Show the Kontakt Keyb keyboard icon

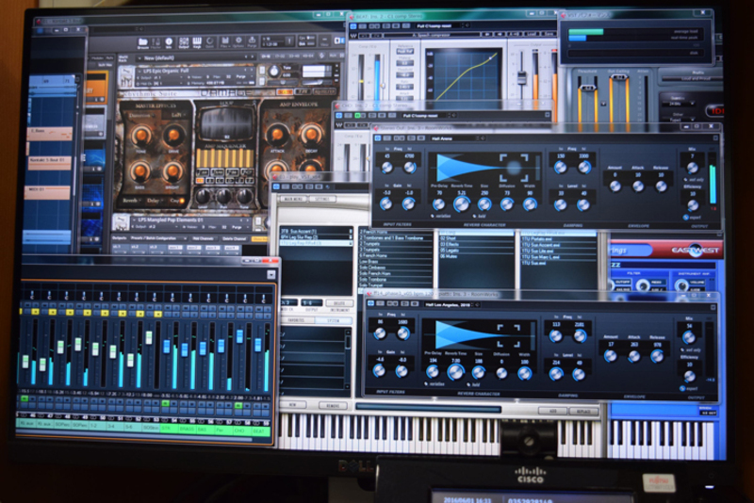[x=197, y=42]
